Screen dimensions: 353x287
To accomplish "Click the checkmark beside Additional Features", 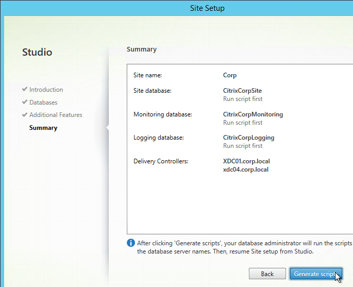I will click(x=25, y=114).
